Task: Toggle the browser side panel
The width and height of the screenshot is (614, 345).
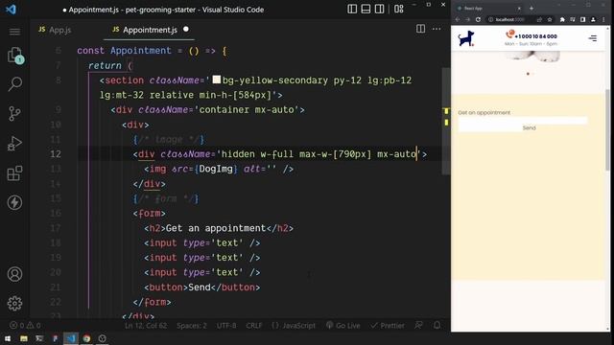Action: pyautogui.click(x=582, y=19)
